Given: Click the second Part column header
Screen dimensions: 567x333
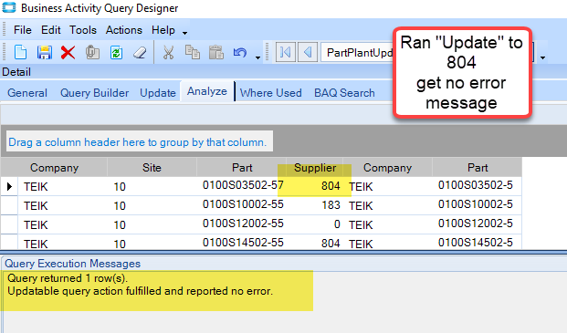Looking at the screenshot, I should pyautogui.click(x=478, y=168).
